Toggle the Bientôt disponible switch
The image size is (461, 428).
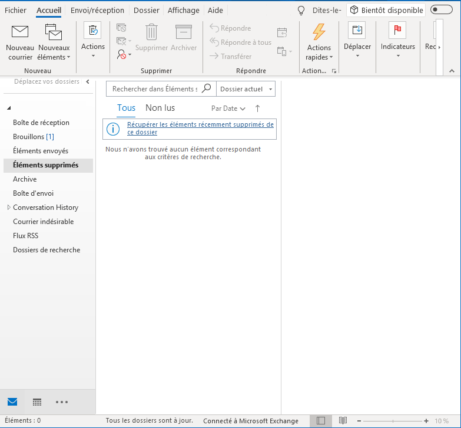tap(442, 9)
